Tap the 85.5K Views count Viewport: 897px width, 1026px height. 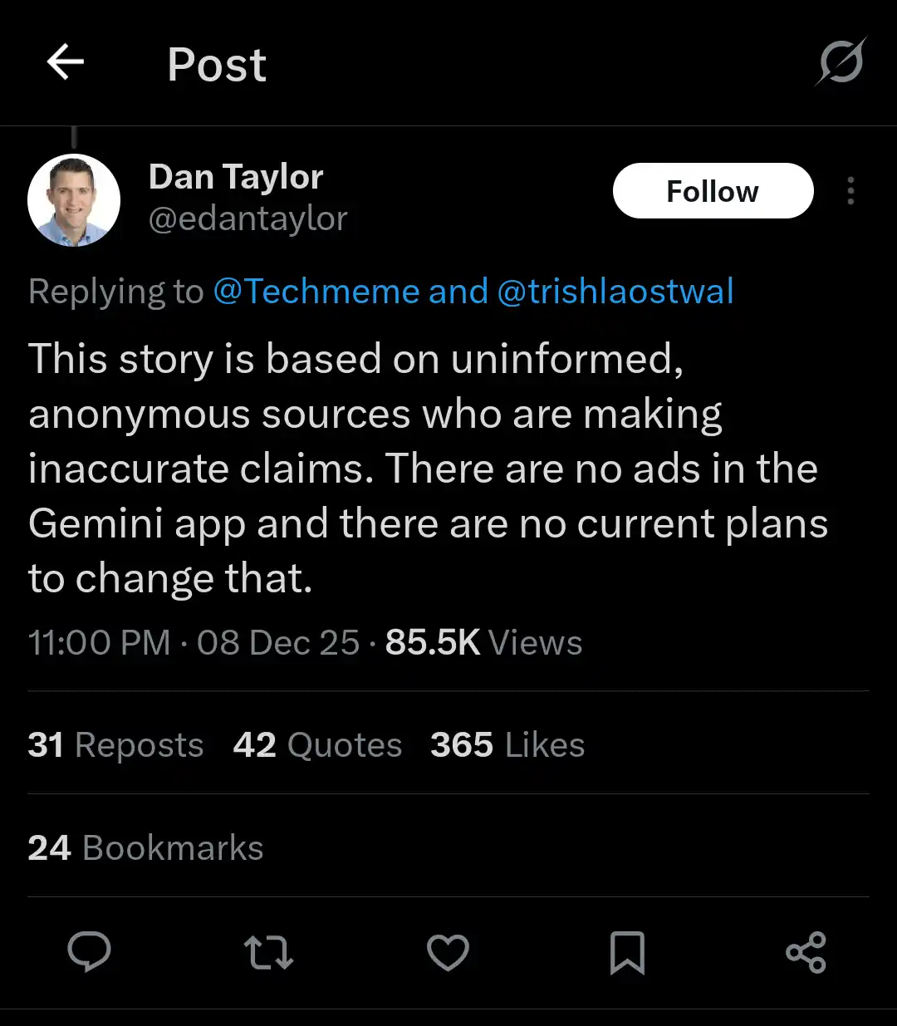[x=483, y=643]
